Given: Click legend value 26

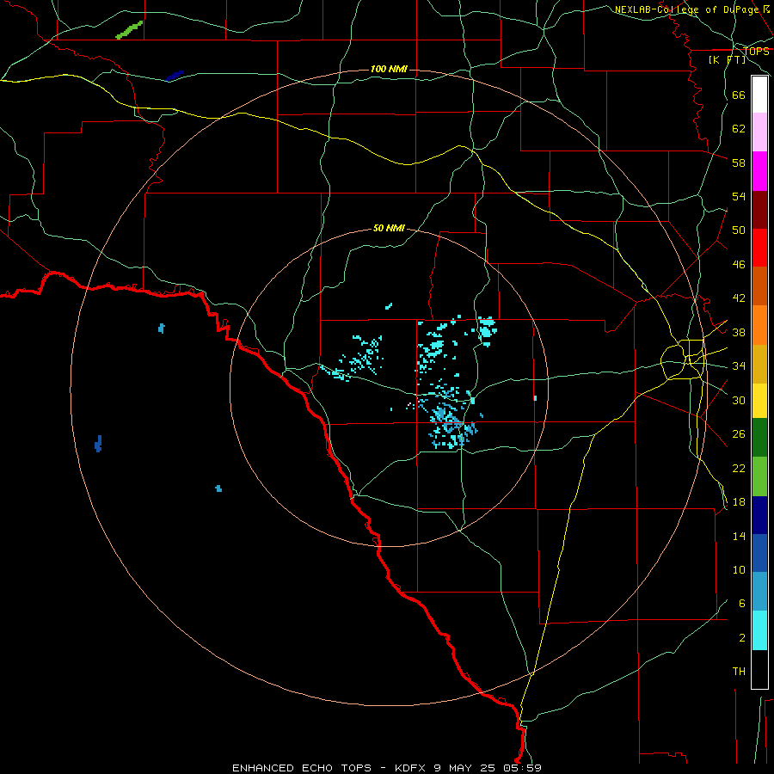Looking at the screenshot, I should tap(739, 434).
